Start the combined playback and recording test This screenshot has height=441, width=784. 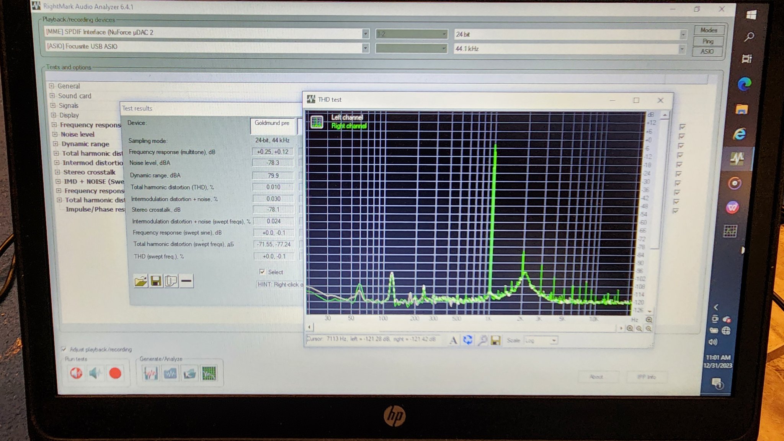(76, 373)
